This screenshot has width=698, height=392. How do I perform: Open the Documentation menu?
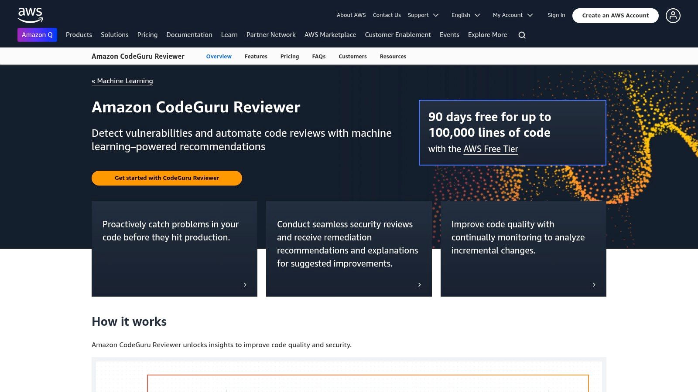click(189, 35)
